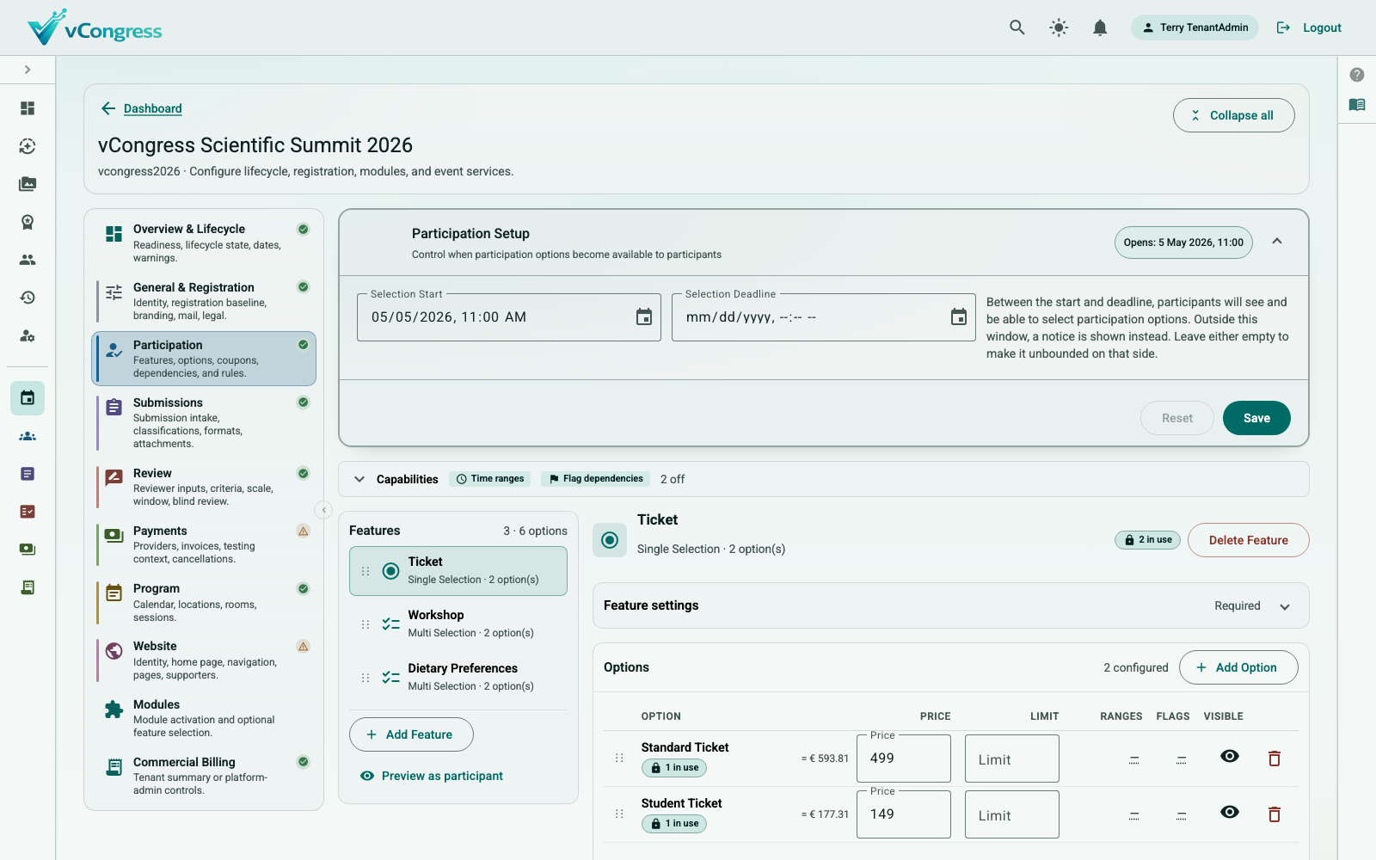The image size is (1376, 860).
Task: Open Payments section
Action: [204, 545]
